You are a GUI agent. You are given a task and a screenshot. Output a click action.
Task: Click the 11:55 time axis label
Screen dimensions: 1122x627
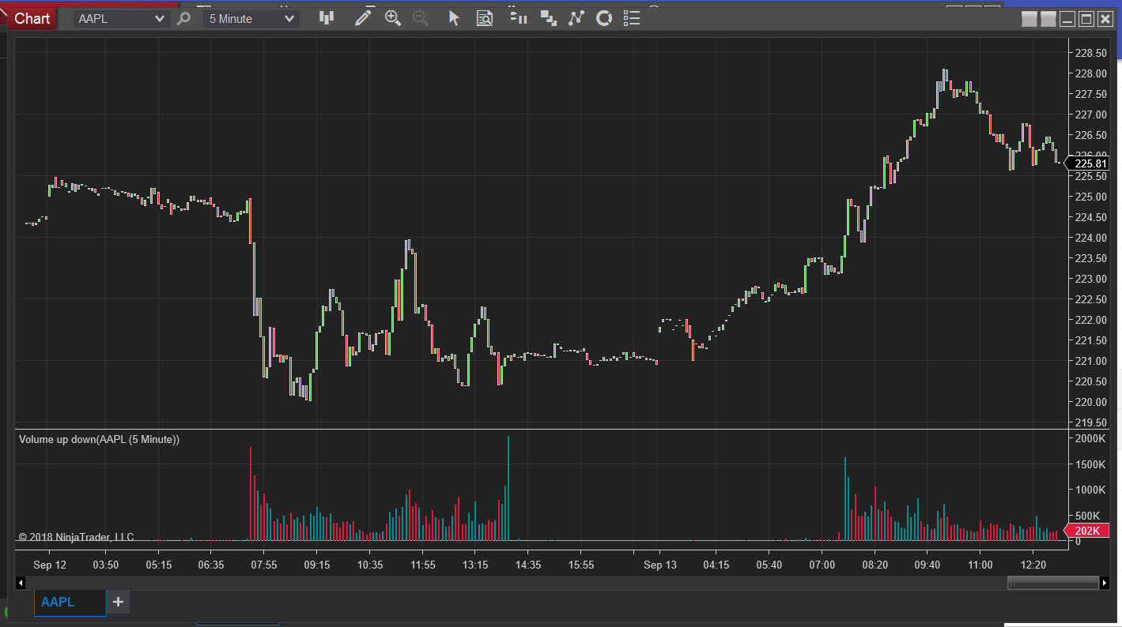[x=422, y=565]
